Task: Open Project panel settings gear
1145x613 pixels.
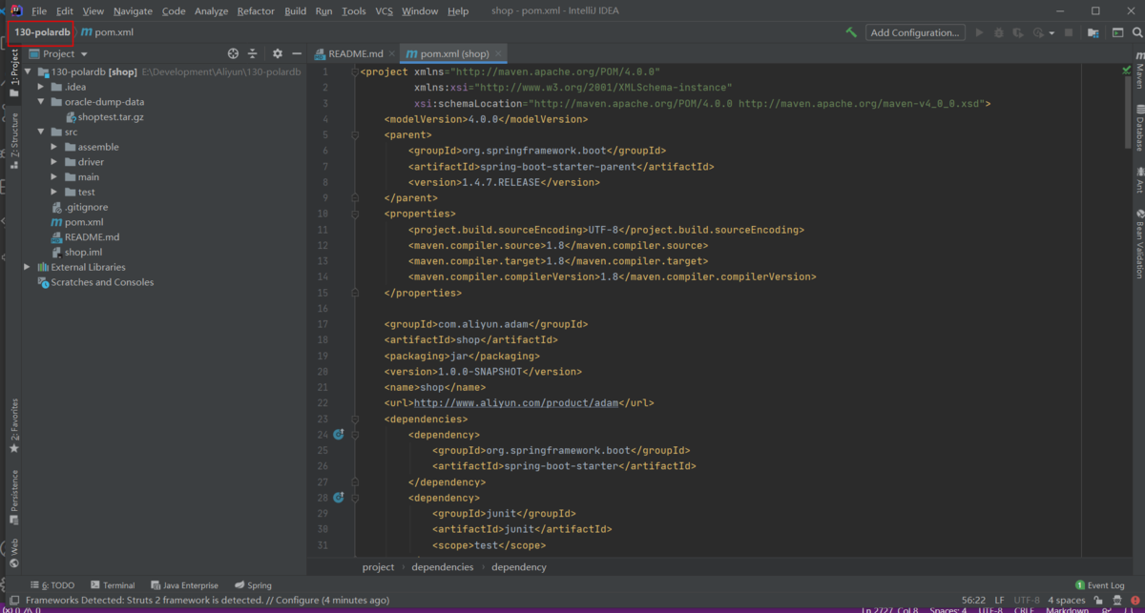Action: point(278,54)
